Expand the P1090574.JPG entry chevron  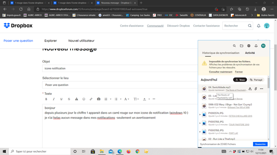pos(200,114)
